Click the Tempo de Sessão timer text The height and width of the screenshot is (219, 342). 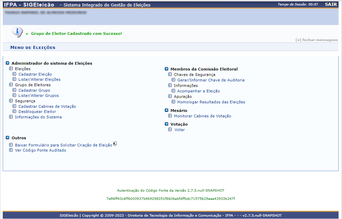point(298,4)
